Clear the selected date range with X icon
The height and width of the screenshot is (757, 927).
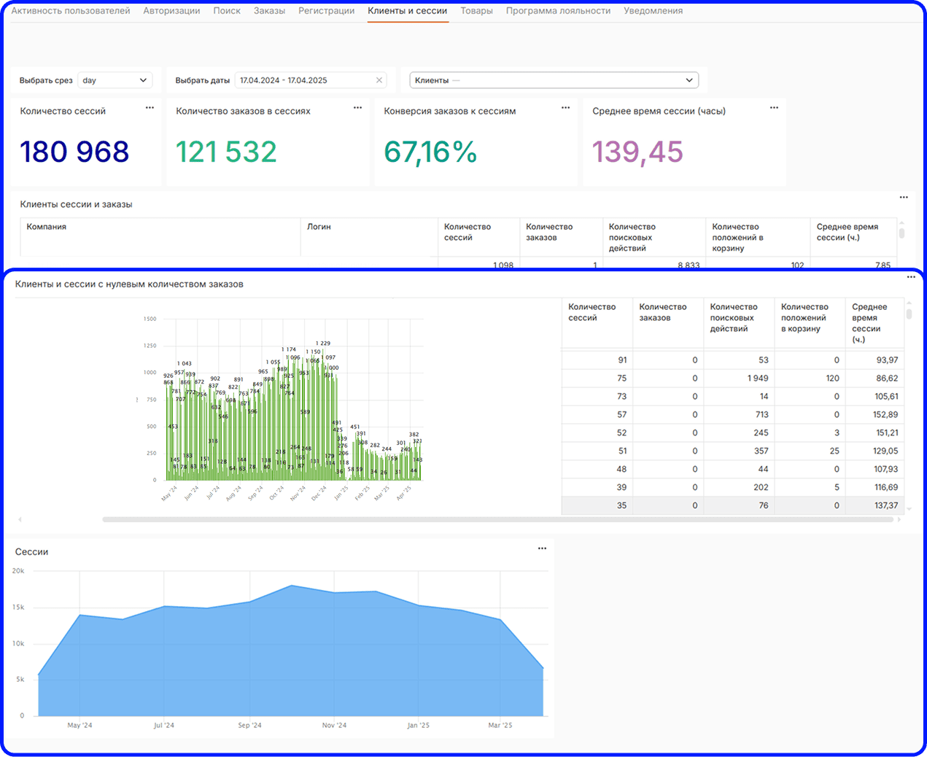click(x=379, y=80)
